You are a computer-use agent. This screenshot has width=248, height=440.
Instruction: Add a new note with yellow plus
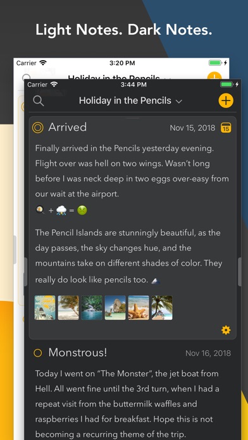coord(226,101)
